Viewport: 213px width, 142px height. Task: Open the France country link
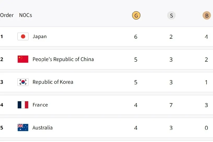click(40, 105)
